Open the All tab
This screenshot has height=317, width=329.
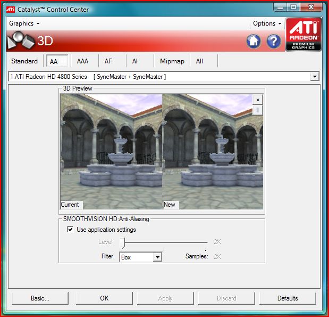(199, 61)
